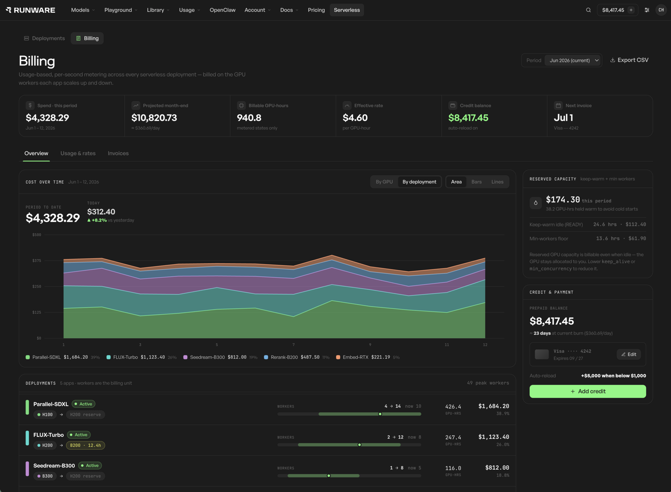Click the Billing tab document icon
The height and width of the screenshot is (492, 671).
(x=78, y=38)
